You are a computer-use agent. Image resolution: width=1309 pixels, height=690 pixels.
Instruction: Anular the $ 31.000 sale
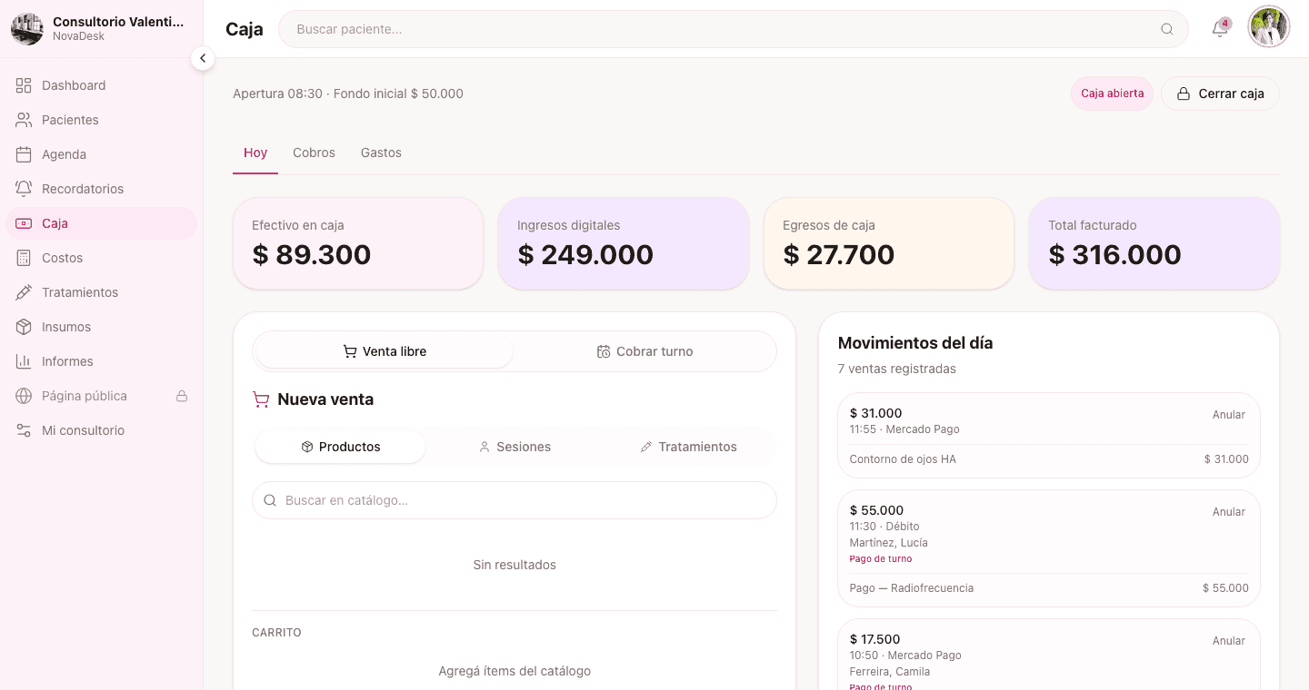click(x=1228, y=415)
